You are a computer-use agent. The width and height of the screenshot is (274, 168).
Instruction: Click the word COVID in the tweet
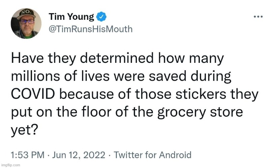click(x=33, y=94)
